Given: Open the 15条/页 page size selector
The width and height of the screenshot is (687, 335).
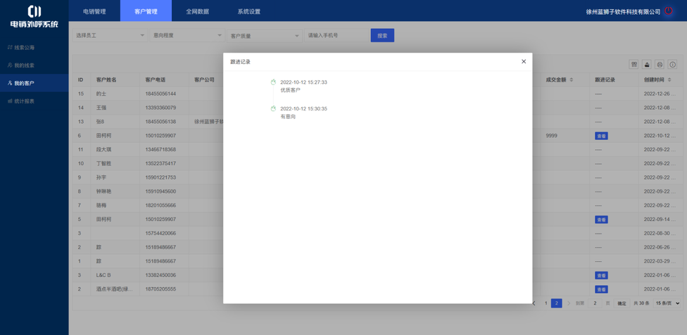Looking at the screenshot, I should click(668, 303).
